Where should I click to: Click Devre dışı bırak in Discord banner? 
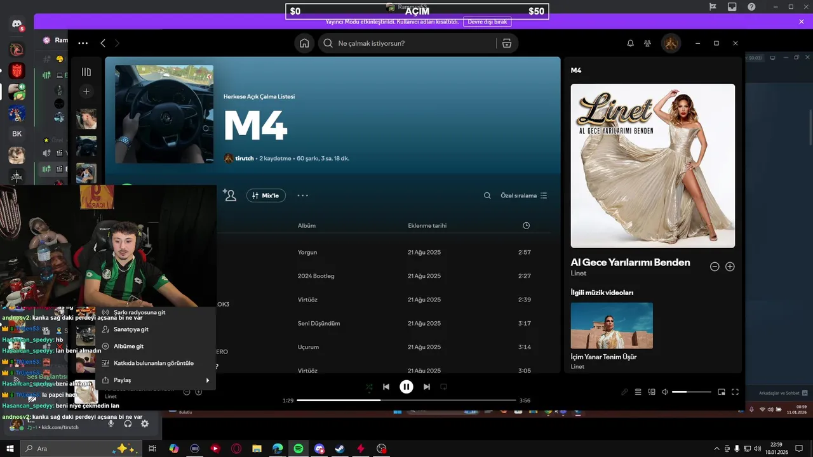tap(487, 22)
